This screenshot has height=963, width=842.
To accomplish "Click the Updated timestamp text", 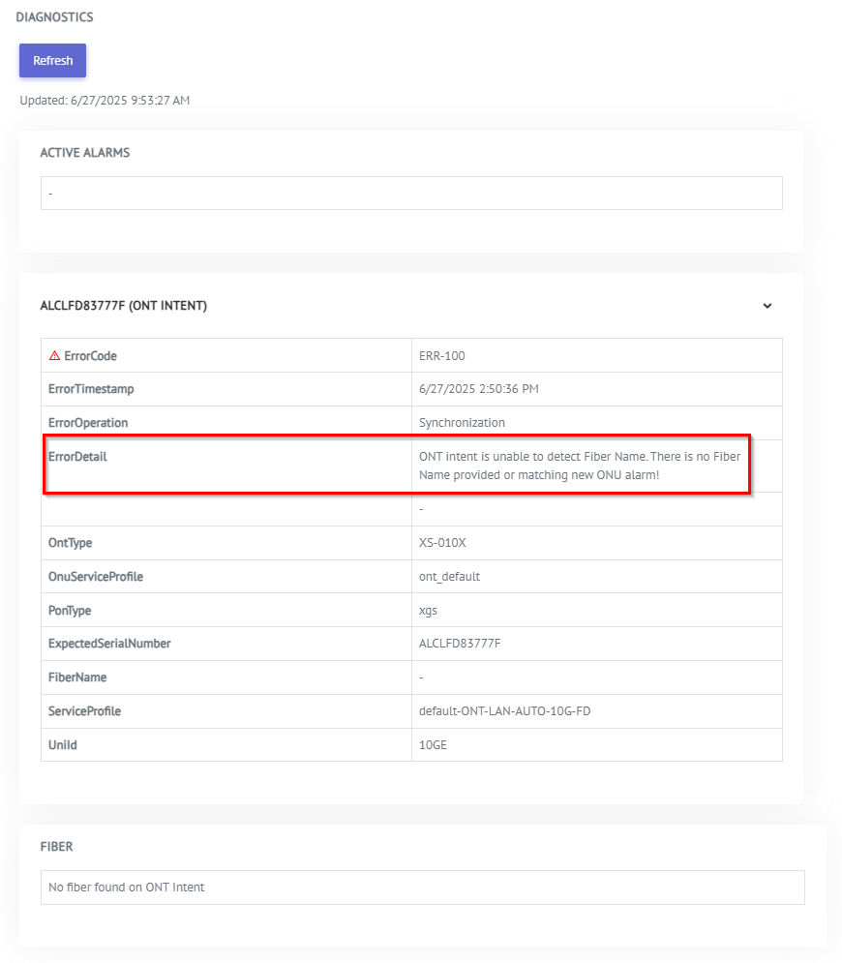I will tap(105, 101).
